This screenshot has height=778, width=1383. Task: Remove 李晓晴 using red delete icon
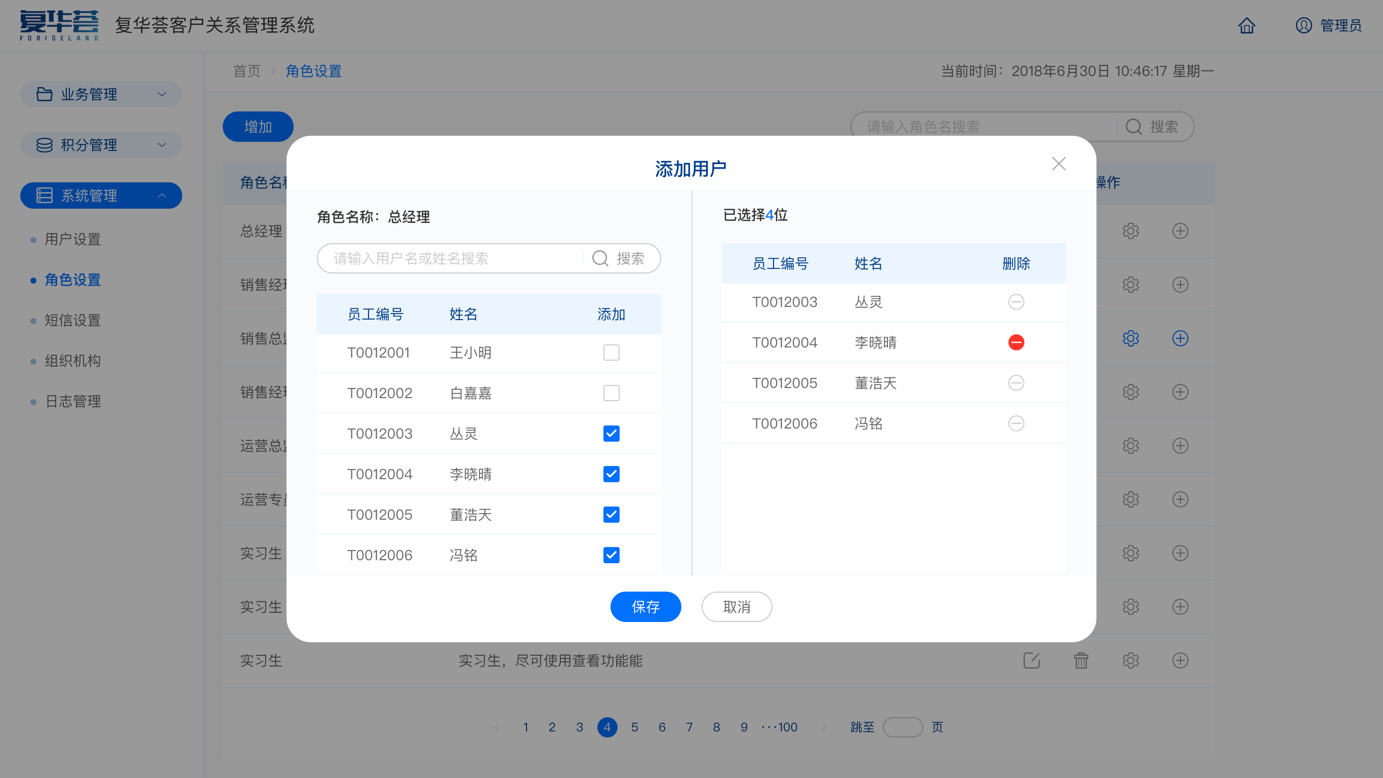click(1016, 342)
